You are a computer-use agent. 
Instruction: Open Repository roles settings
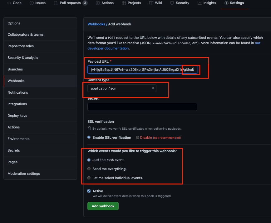click(x=40, y=46)
